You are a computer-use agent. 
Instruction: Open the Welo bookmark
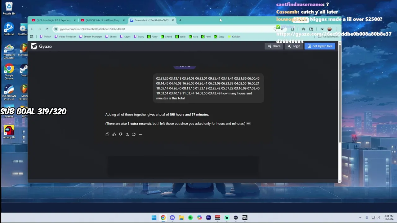tap(180, 37)
